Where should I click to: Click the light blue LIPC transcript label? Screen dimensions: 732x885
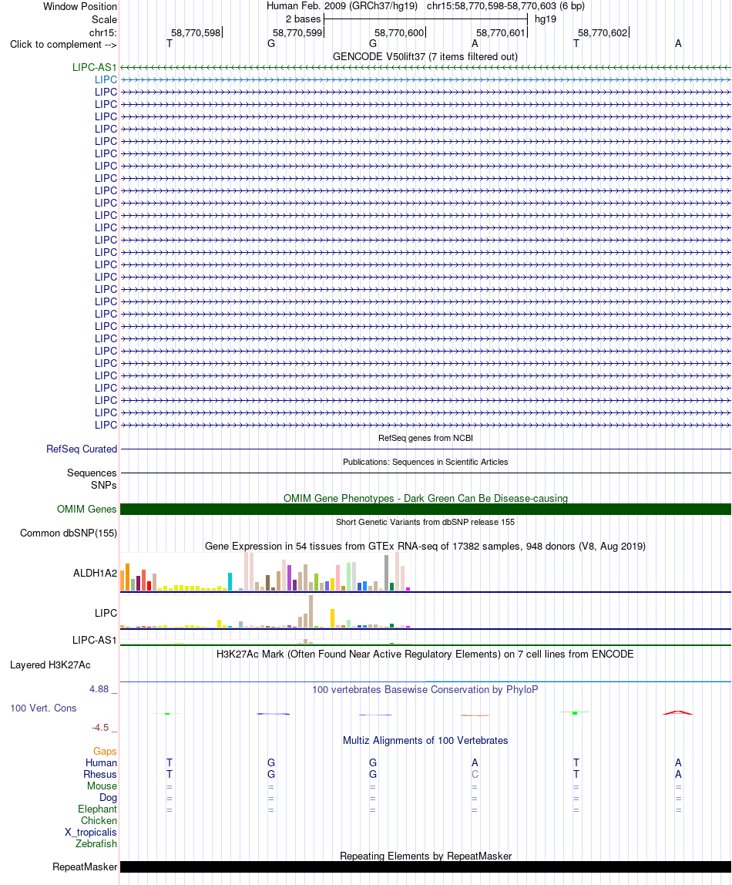click(106, 79)
